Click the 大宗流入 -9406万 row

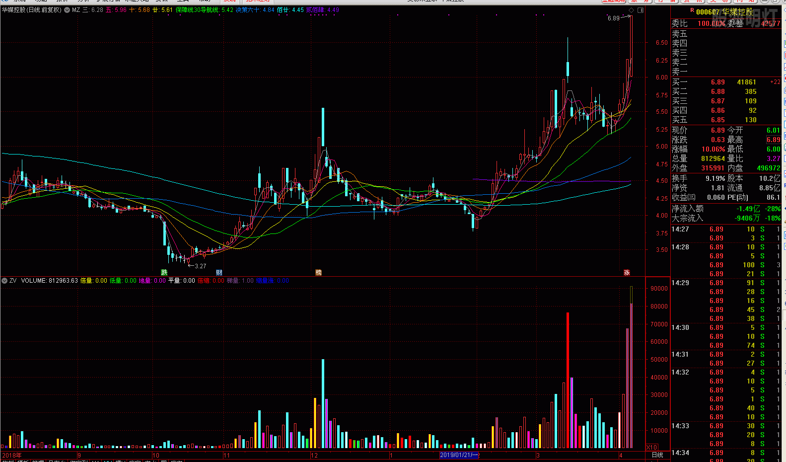tap(726, 218)
